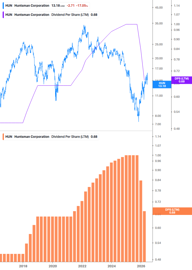Click the orange color marker of lower DPS legend
The height and width of the screenshot is (270, 192).
(3, 137)
